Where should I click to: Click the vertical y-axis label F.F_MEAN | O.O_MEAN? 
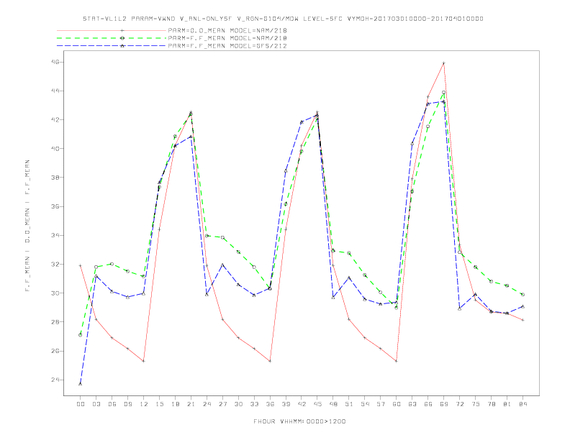click(27, 226)
